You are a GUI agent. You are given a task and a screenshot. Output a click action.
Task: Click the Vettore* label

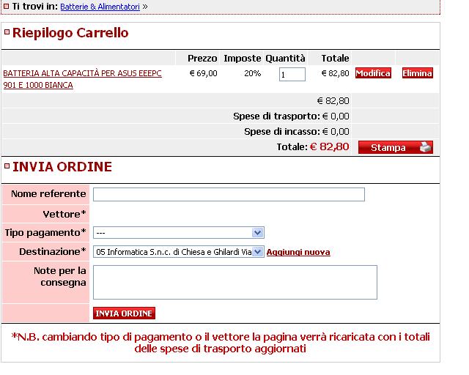click(64, 214)
